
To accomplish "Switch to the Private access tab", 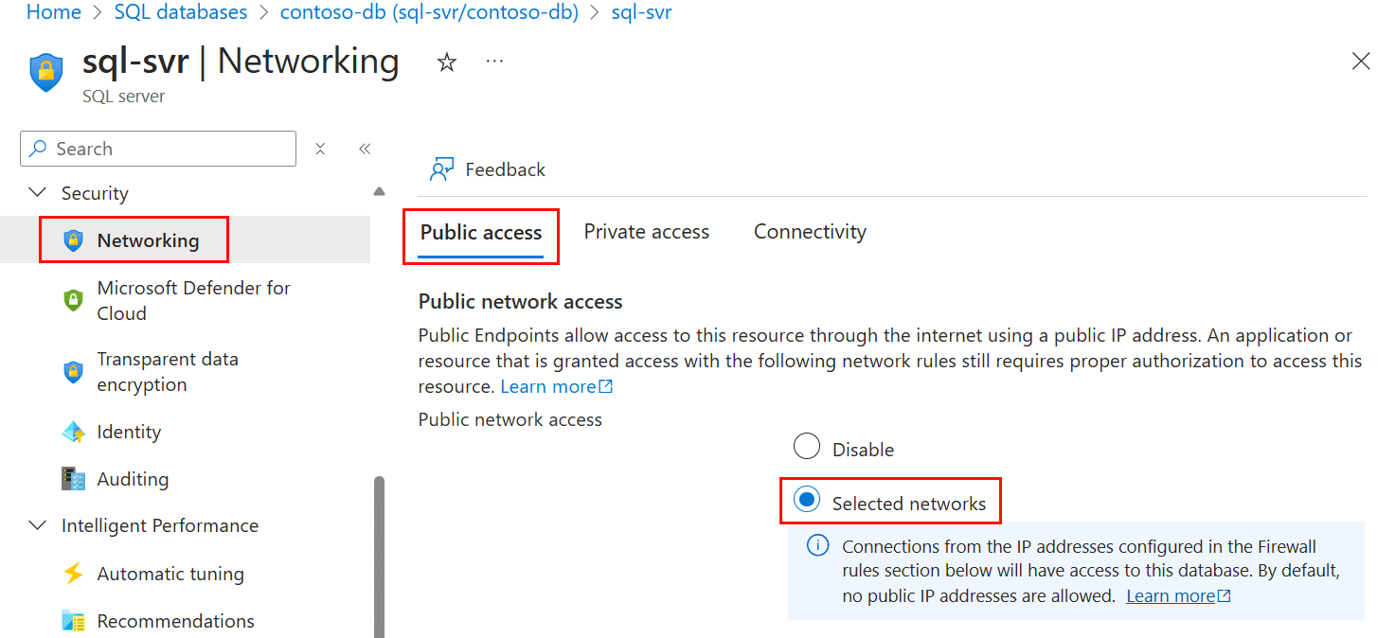I will [646, 231].
